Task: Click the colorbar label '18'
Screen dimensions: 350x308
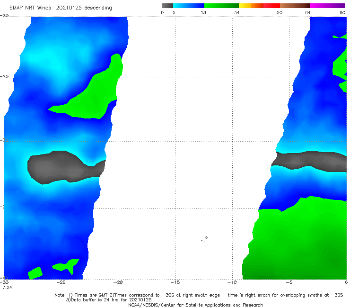Action: tap(203, 13)
